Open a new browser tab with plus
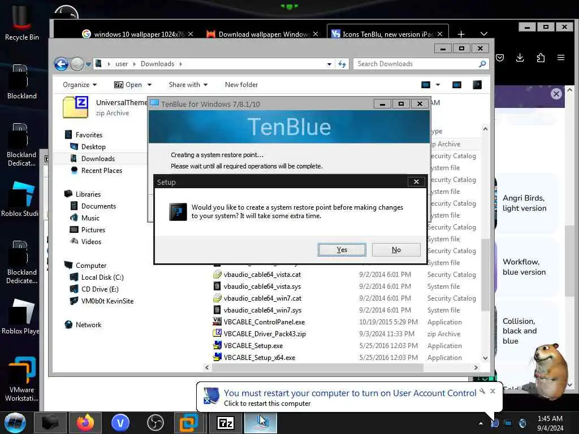Screen dimensions: 579x434 (x=461, y=34)
